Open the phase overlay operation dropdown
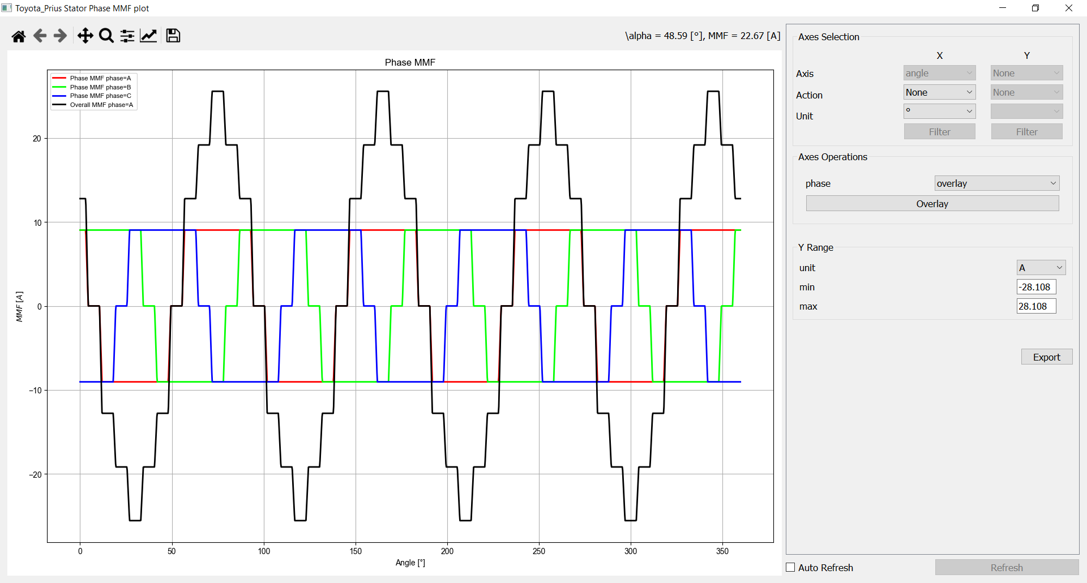 point(996,183)
